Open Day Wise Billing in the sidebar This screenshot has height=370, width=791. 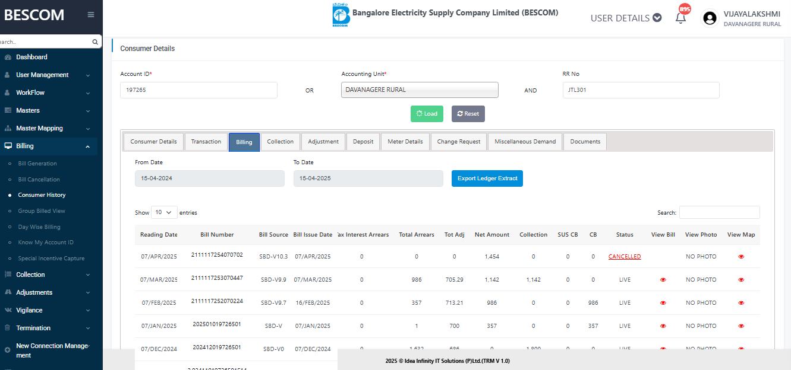[x=39, y=227]
